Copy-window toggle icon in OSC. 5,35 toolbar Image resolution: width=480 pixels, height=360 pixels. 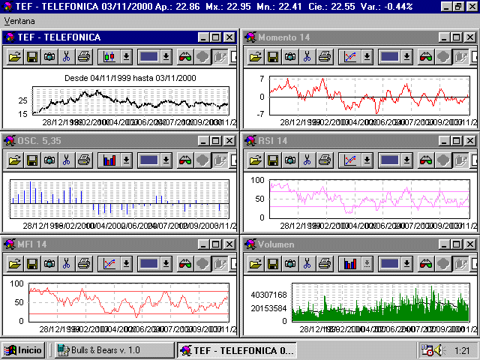(220, 160)
